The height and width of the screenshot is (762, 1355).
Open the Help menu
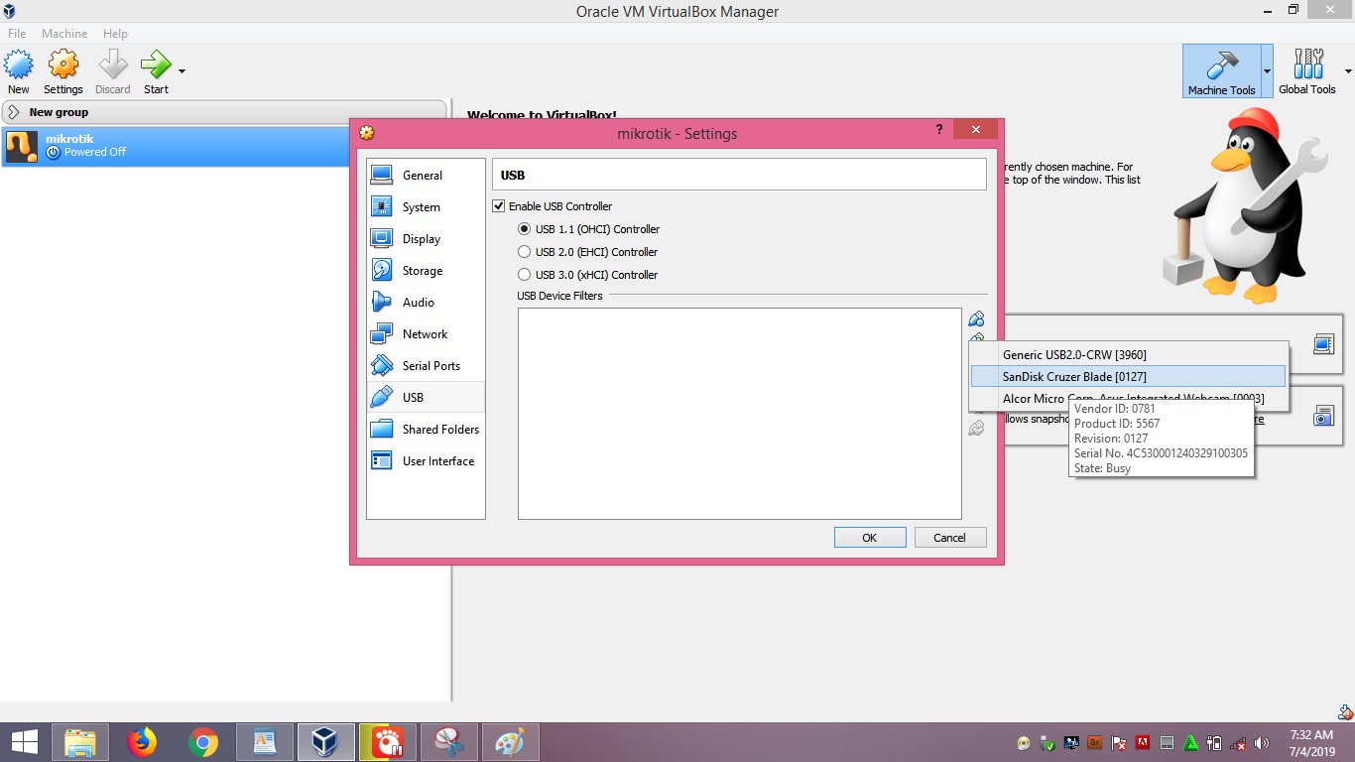pos(115,34)
